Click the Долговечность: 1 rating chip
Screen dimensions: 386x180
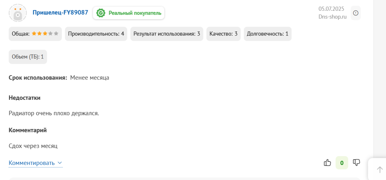coord(267,34)
